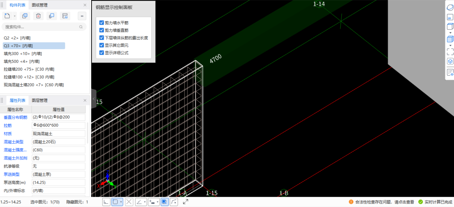
Task: Focus the 搜索构件 search field
Action: point(44,27)
